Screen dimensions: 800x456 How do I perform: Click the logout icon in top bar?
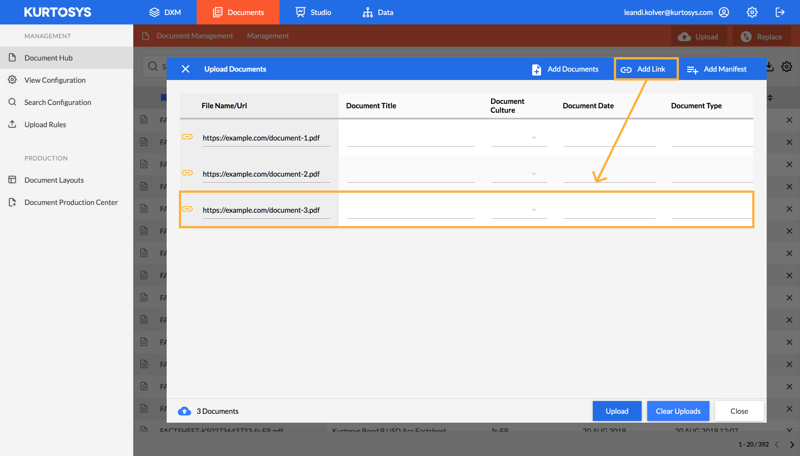coord(780,12)
